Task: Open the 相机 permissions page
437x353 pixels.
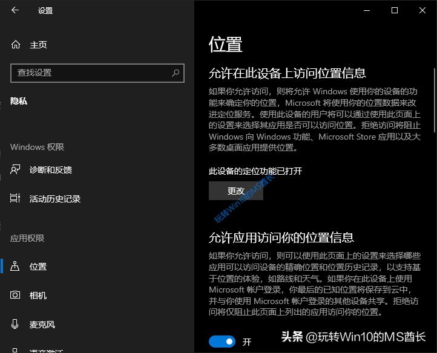Action: (38, 296)
